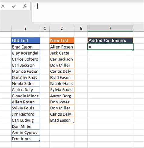Select Annie Cyprus cell
Screen dimensions: 144x148
click(x=26, y=133)
